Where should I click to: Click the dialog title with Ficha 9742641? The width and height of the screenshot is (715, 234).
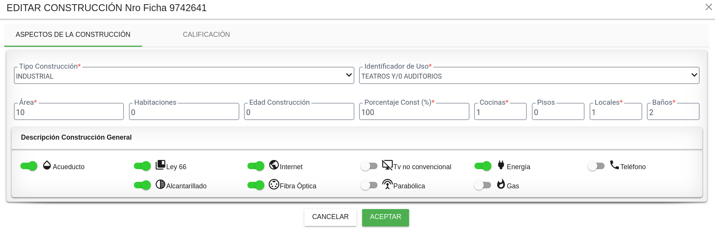click(x=107, y=8)
